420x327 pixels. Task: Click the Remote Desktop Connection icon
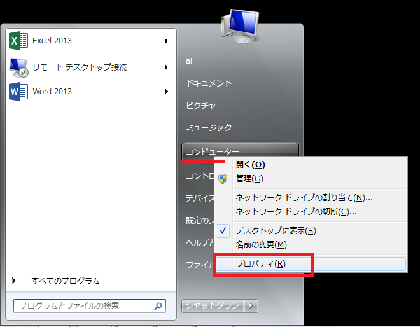(x=18, y=67)
